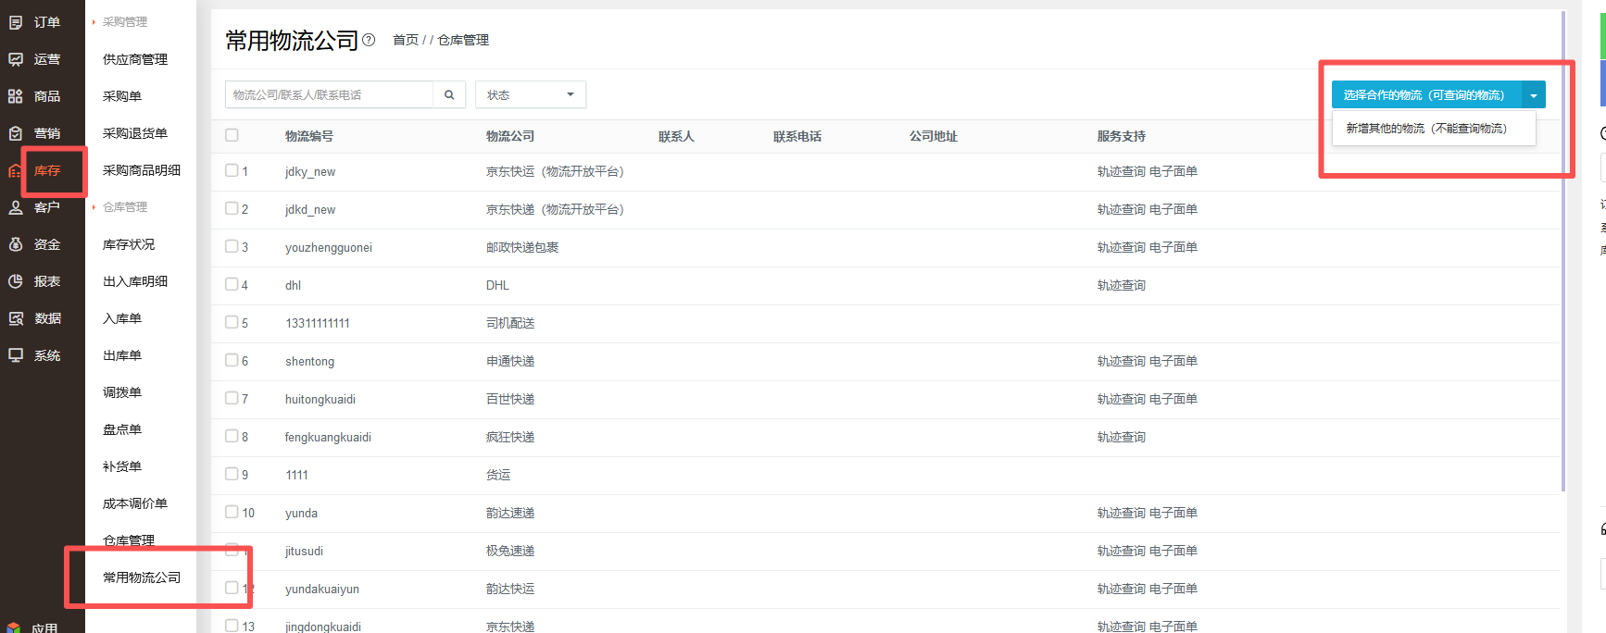Click the jingdongkuaidi code cell
This screenshot has height=633, width=1606.
click(x=323, y=627)
